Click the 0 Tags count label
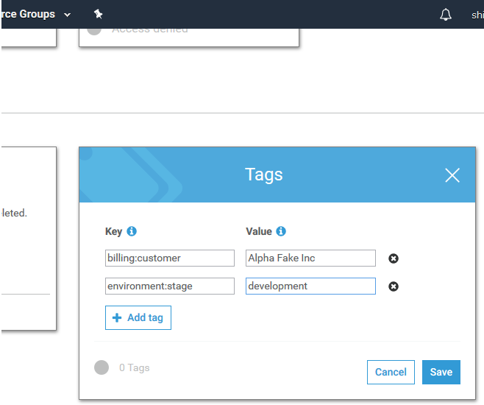 pyautogui.click(x=135, y=367)
